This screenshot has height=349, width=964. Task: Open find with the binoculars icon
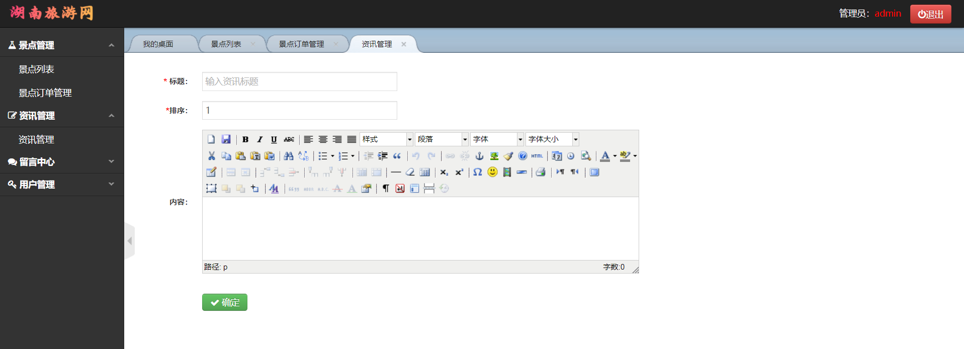coord(289,156)
